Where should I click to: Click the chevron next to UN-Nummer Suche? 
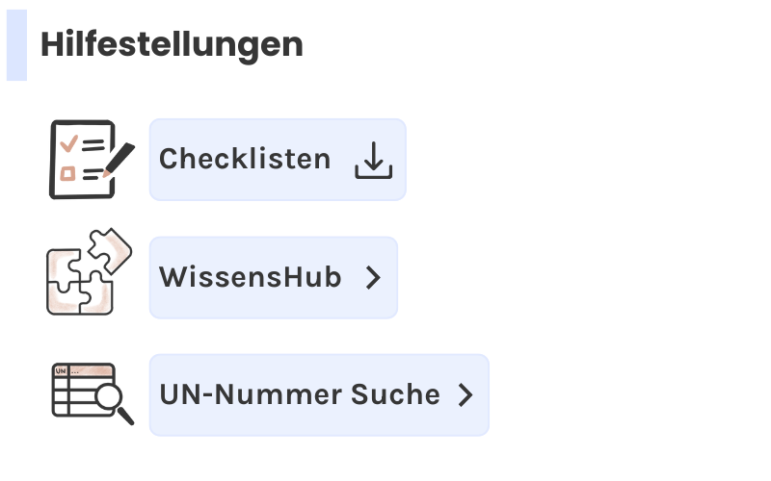465,395
